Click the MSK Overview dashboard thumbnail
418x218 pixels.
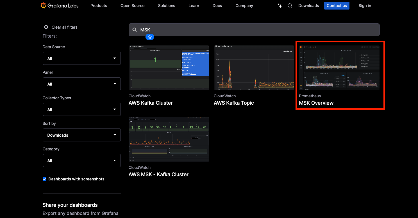339,68
